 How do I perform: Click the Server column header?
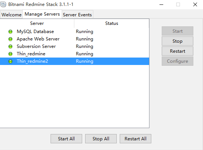(x=37, y=23)
